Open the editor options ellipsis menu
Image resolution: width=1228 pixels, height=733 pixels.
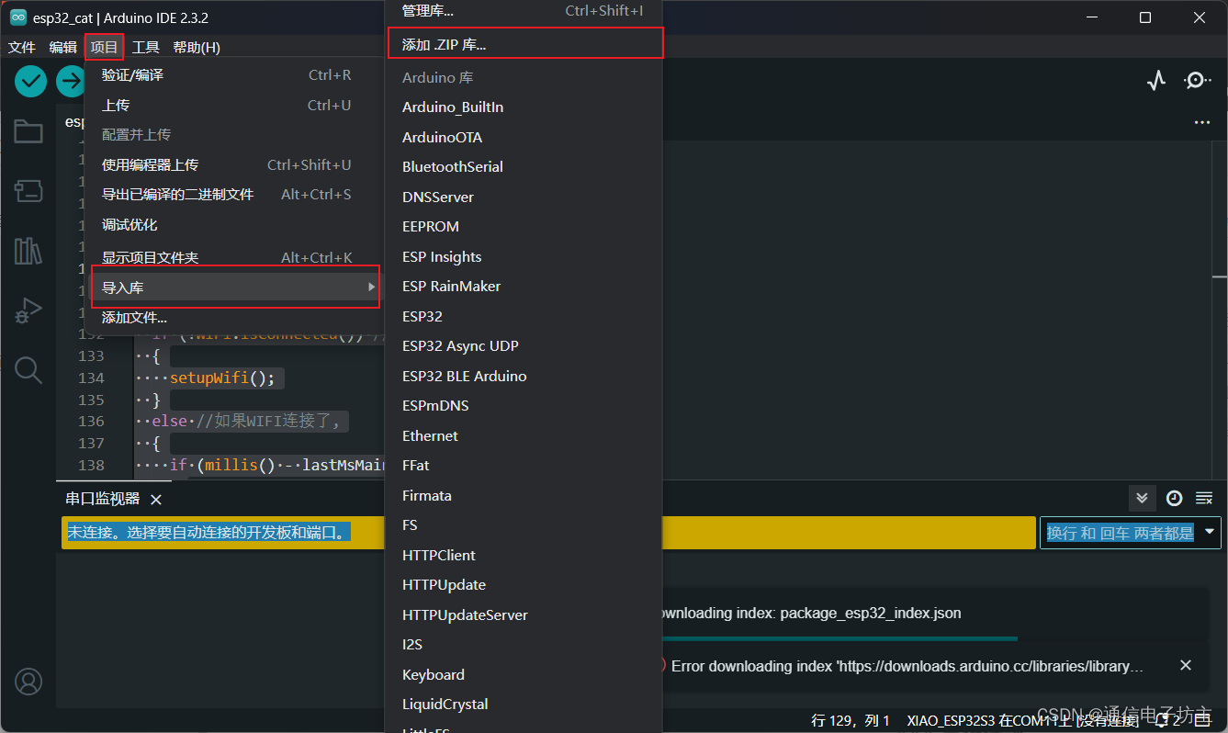pyautogui.click(x=1202, y=122)
